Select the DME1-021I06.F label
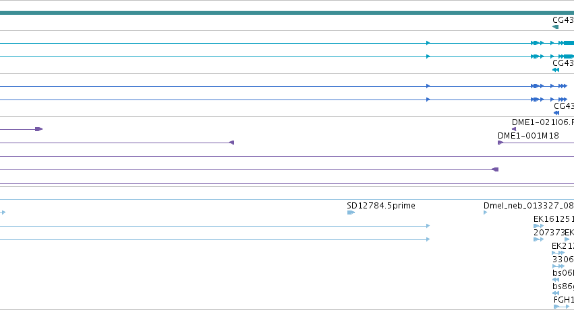574x310 pixels. click(543, 122)
